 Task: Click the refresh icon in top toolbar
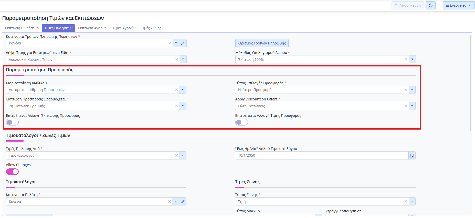click(430, 5)
